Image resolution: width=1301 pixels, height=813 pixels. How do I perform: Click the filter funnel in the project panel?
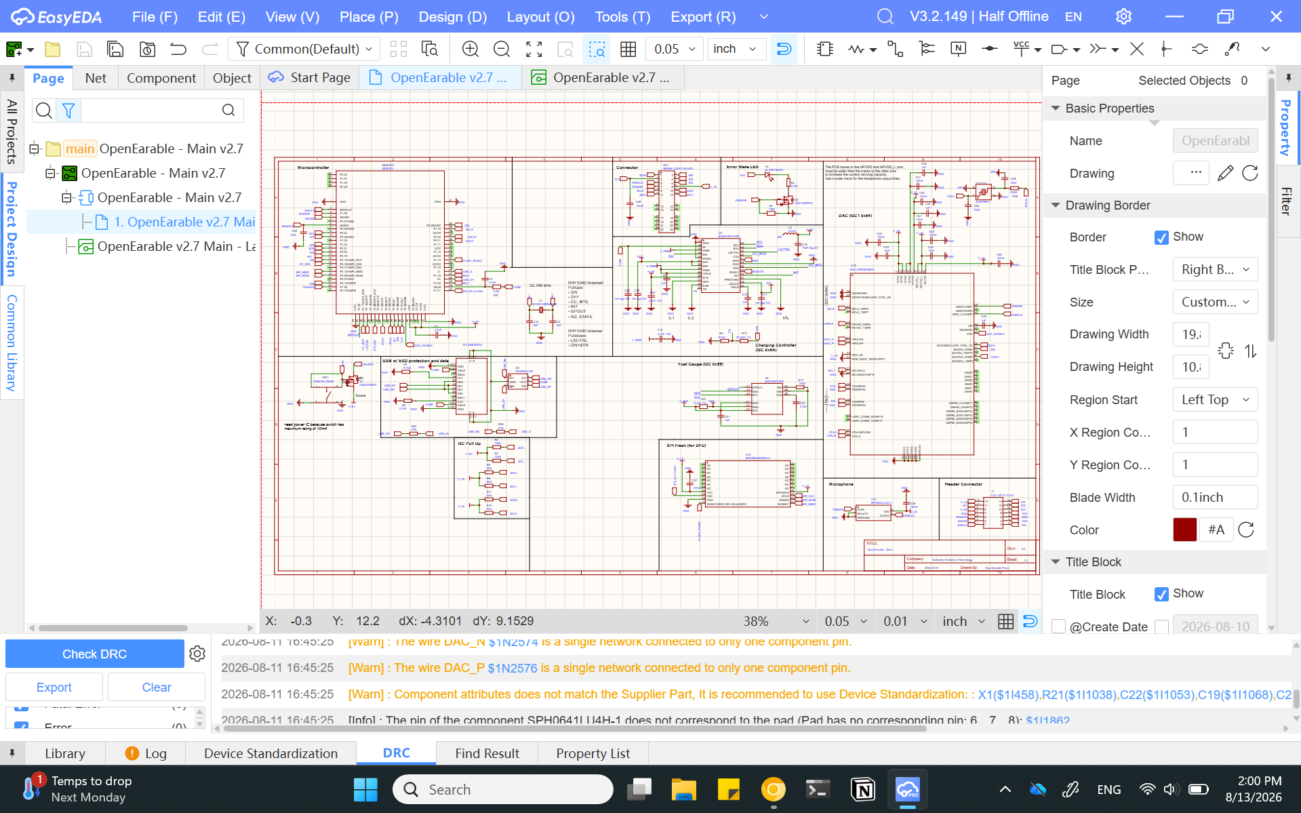click(68, 110)
